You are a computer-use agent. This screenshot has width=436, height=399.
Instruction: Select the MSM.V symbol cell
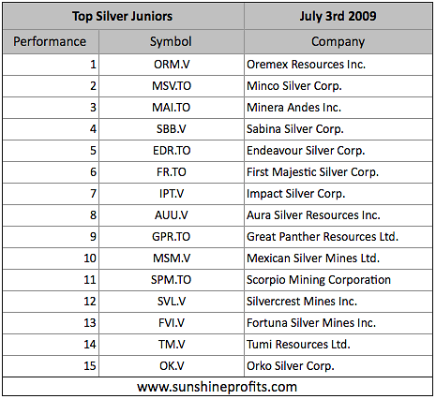coord(172,259)
